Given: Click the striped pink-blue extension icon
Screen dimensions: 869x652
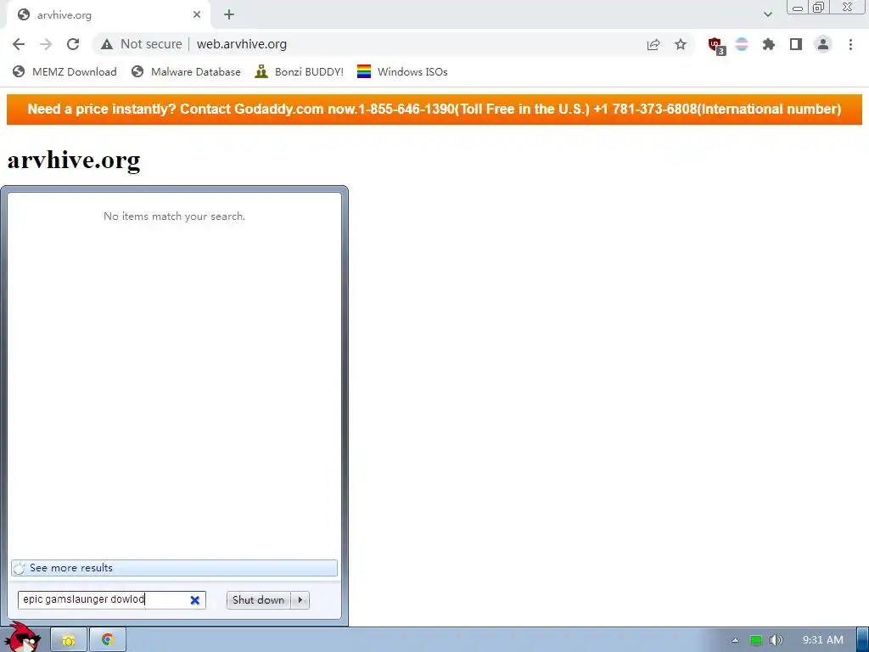Looking at the screenshot, I should click(742, 44).
